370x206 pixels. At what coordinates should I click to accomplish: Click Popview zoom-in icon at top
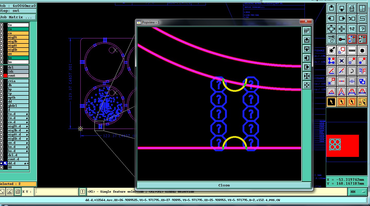307,31
